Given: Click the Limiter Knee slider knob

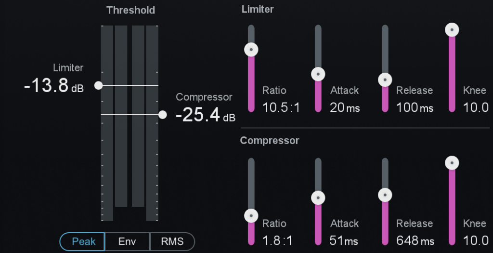Looking at the screenshot, I should (452, 30).
